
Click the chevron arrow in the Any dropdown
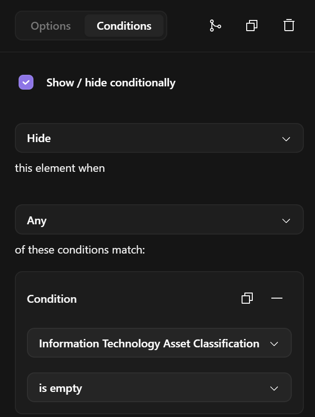(x=286, y=221)
